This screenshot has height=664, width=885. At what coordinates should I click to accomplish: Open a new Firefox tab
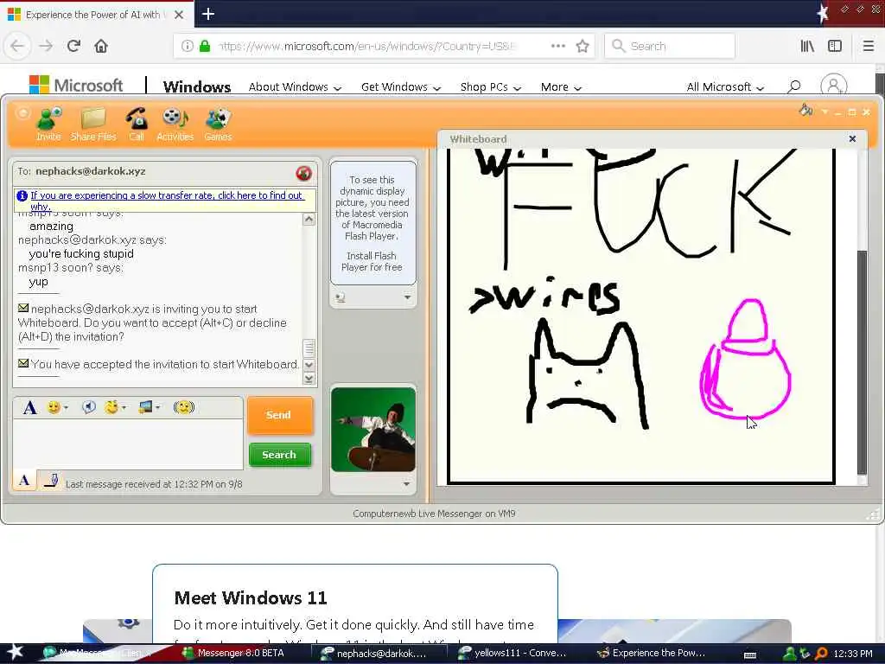click(207, 14)
